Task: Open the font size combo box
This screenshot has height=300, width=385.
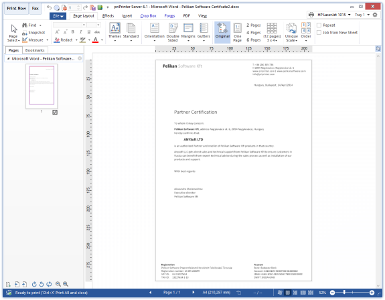Action: [94, 25]
